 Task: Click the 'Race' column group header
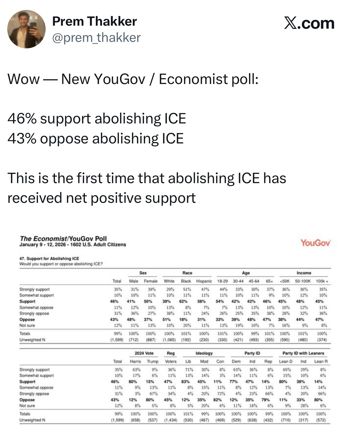[187, 273]
